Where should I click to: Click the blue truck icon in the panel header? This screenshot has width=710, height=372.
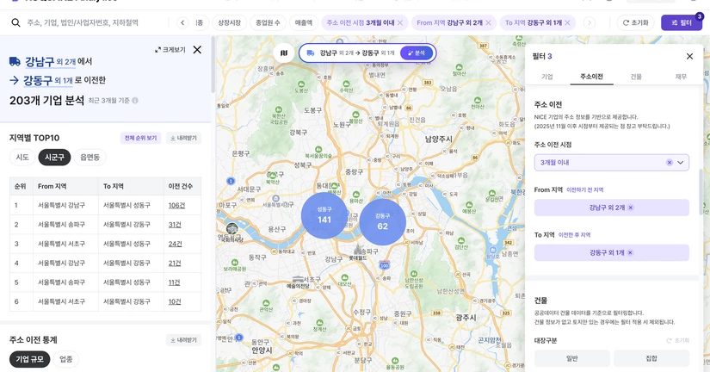point(15,61)
